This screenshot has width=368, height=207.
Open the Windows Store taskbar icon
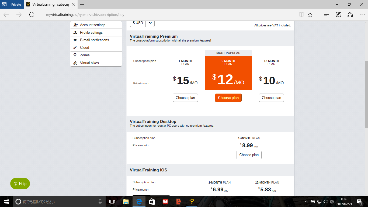(152, 201)
